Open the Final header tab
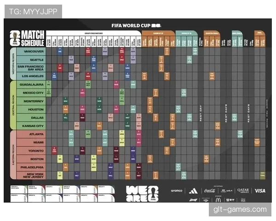This screenshot has height=221, width=276. tap(259, 33)
